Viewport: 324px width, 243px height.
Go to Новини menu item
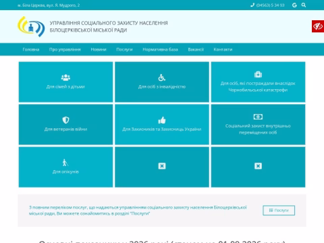click(99, 49)
